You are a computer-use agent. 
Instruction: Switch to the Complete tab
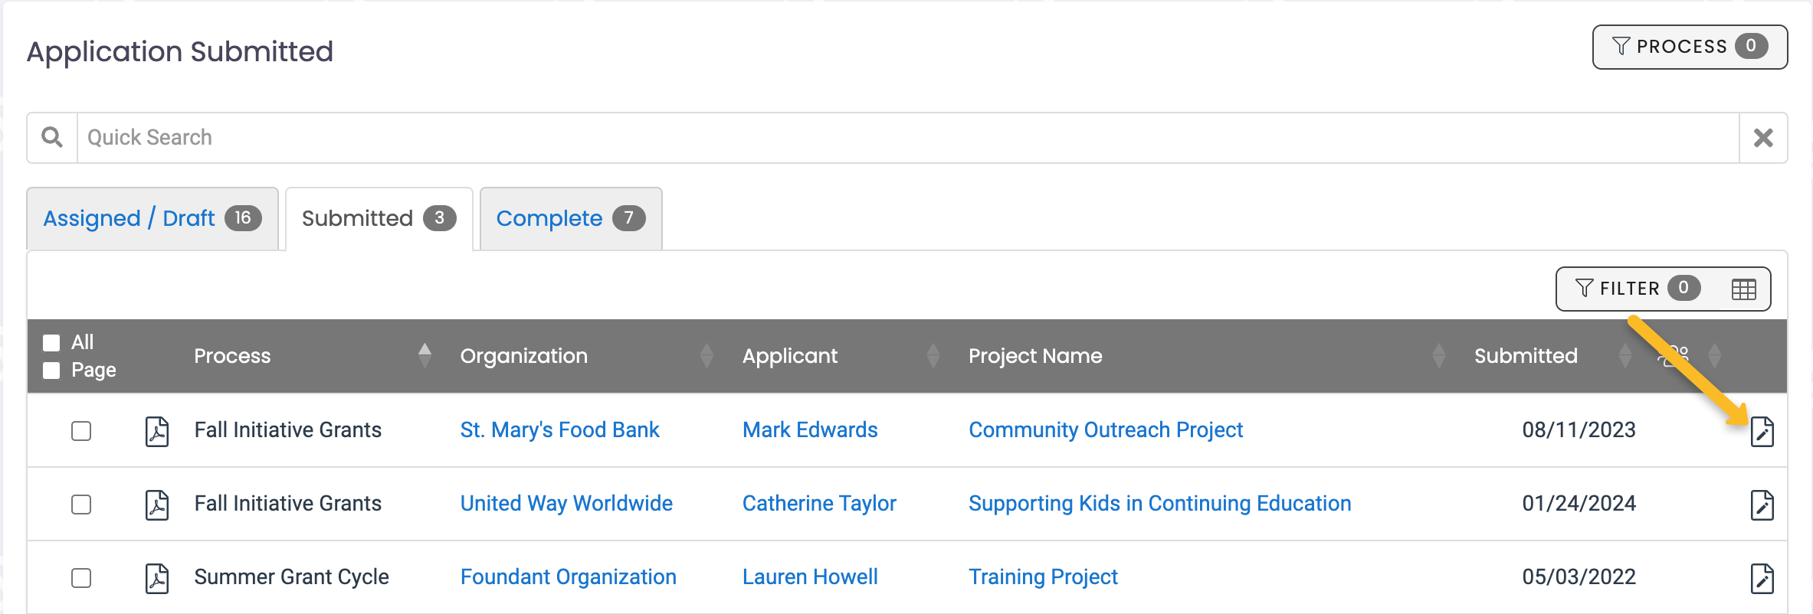(x=570, y=219)
